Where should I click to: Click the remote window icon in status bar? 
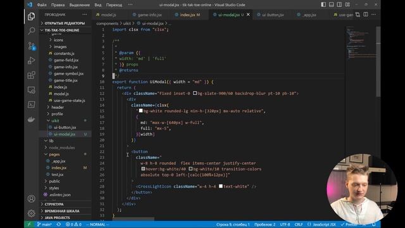pos(29,224)
